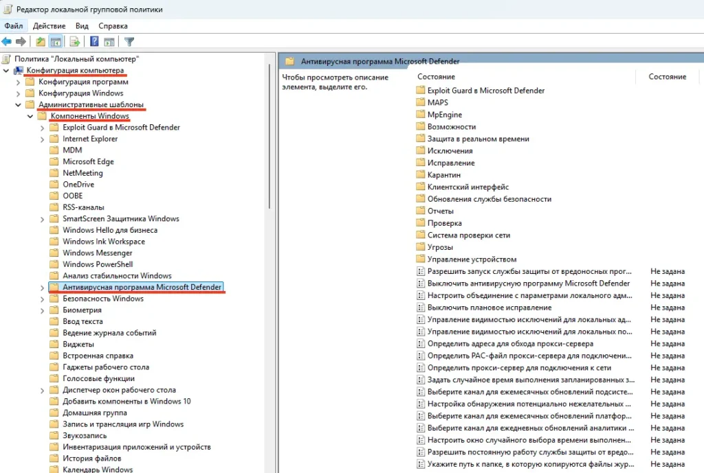This screenshot has width=704, height=473.
Task: Collapse the Конфигурация компьютера node
Action: 5,71
